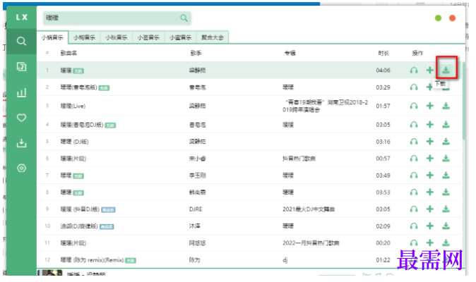
Task: Add song 9 暖暖 (抖音DJ版) to list
Action: pos(429,209)
